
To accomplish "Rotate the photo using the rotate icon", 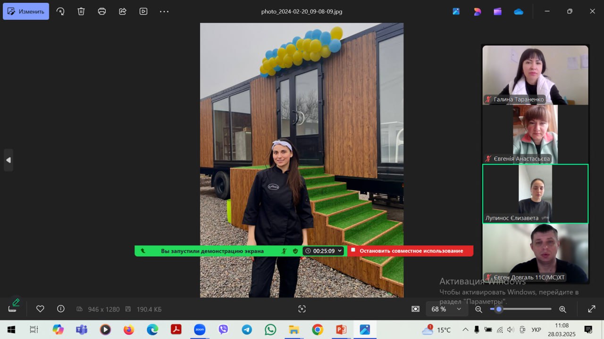I will pyautogui.click(x=60, y=11).
